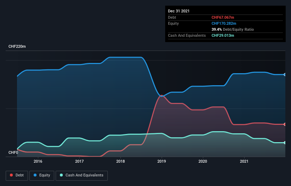The image size is (291, 186).
Task: Click the Equity label in tooltip
Action: (x=173, y=23)
